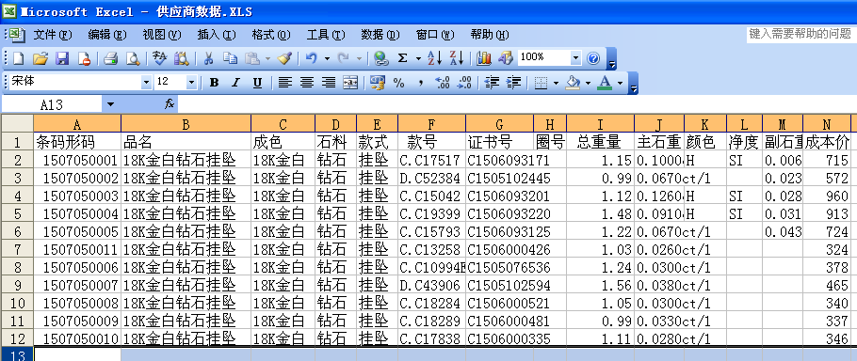The height and width of the screenshot is (361, 857).
Task: Click the help question input box
Action: click(x=801, y=35)
